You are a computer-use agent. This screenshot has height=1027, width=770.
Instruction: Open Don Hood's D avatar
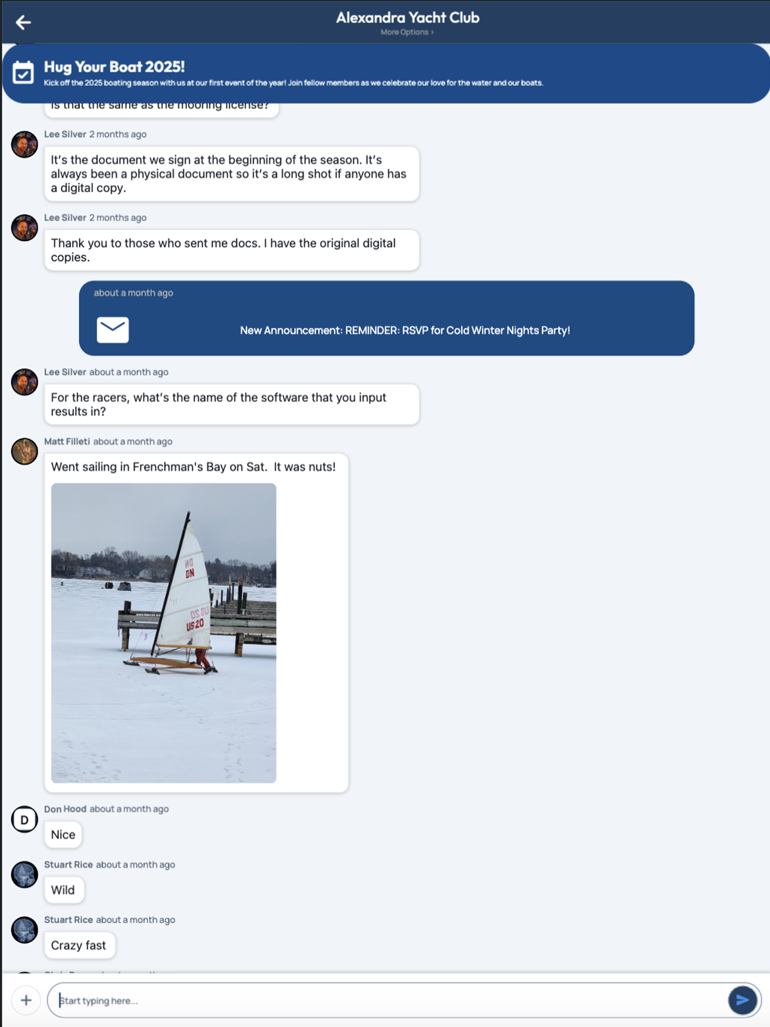click(x=24, y=820)
